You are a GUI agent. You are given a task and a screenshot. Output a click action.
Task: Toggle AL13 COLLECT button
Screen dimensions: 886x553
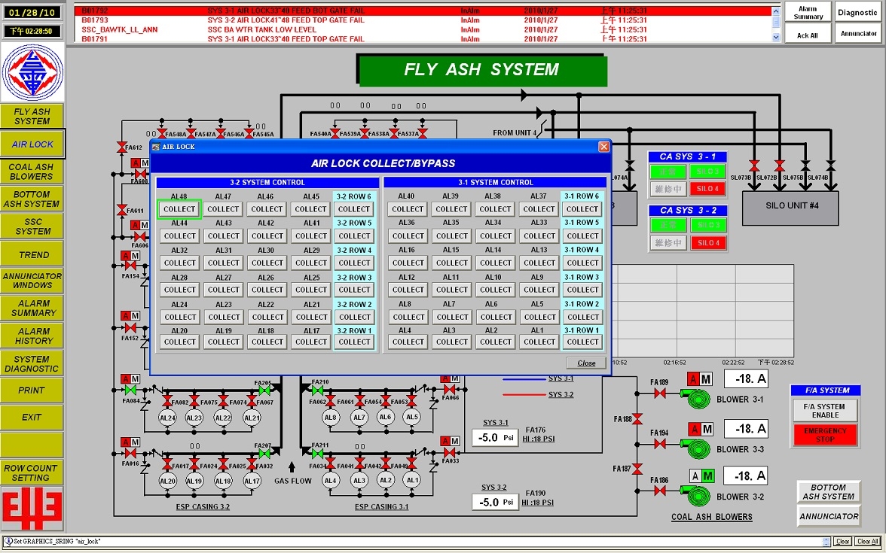[539, 263]
